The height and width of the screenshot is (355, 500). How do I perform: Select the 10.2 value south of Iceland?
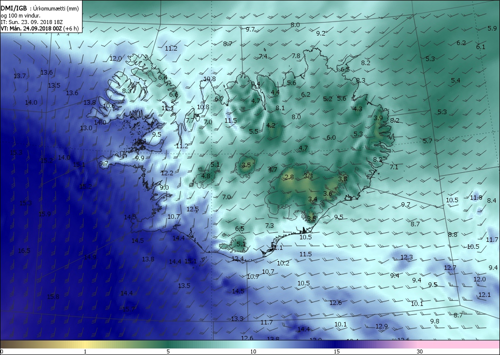coord(283,263)
